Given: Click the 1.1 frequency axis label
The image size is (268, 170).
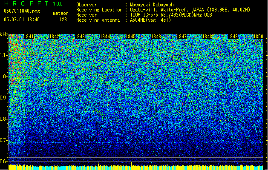Looking at the screenshot, I should click(x=4, y=56).
